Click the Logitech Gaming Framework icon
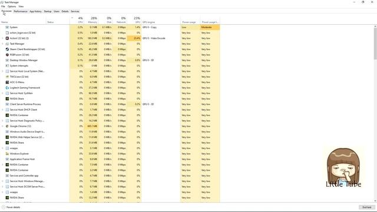 click(7, 88)
